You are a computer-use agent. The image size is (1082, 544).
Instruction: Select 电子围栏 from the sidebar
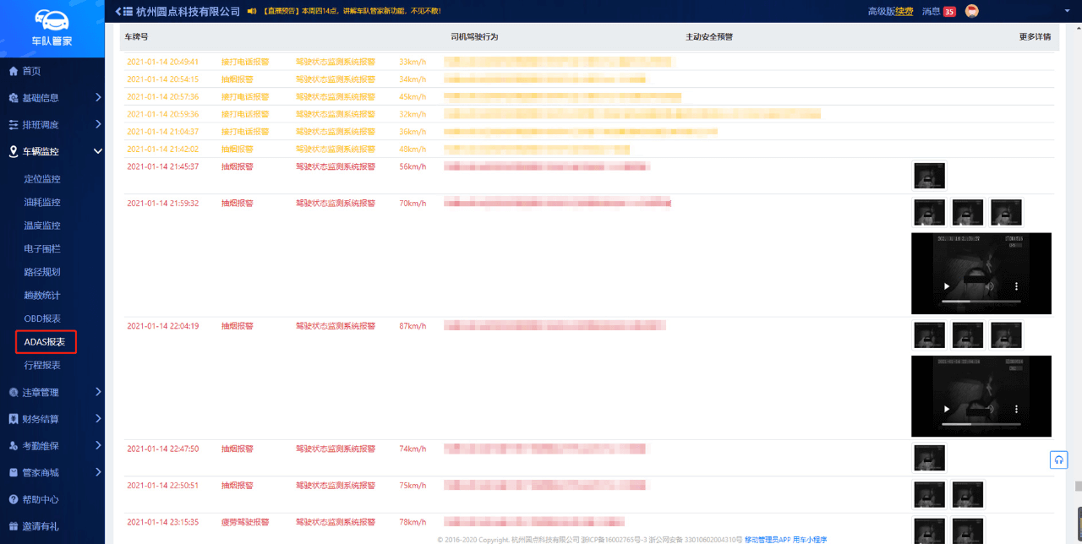click(x=42, y=249)
